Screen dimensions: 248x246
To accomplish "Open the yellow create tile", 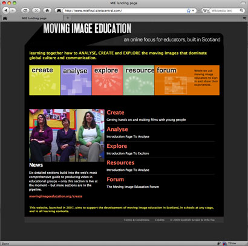I will (x=45, y=80).
